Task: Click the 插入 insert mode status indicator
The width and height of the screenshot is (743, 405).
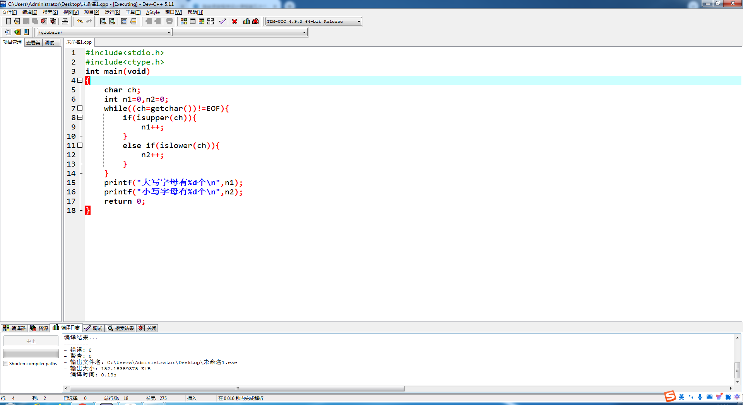Action: [x=192, y=398]
